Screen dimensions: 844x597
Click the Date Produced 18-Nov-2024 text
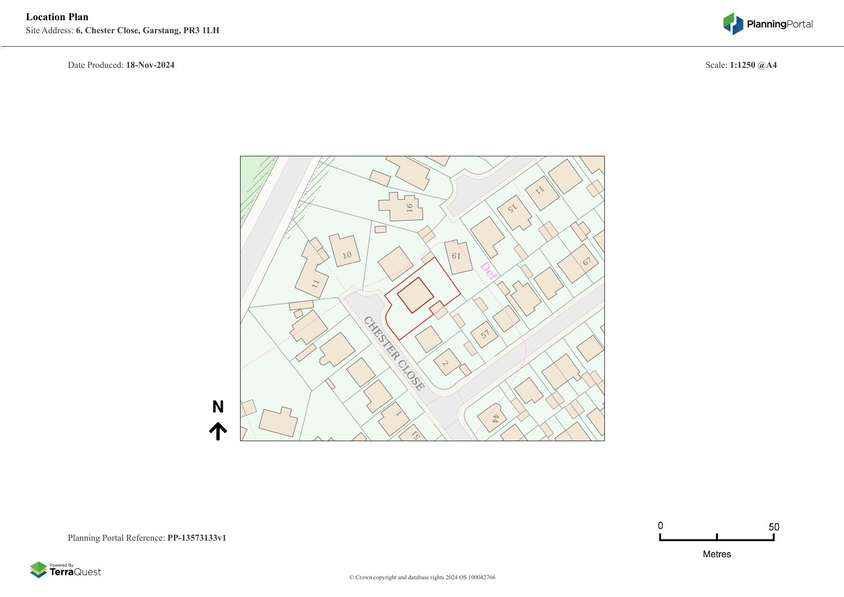tap(121, 65)
